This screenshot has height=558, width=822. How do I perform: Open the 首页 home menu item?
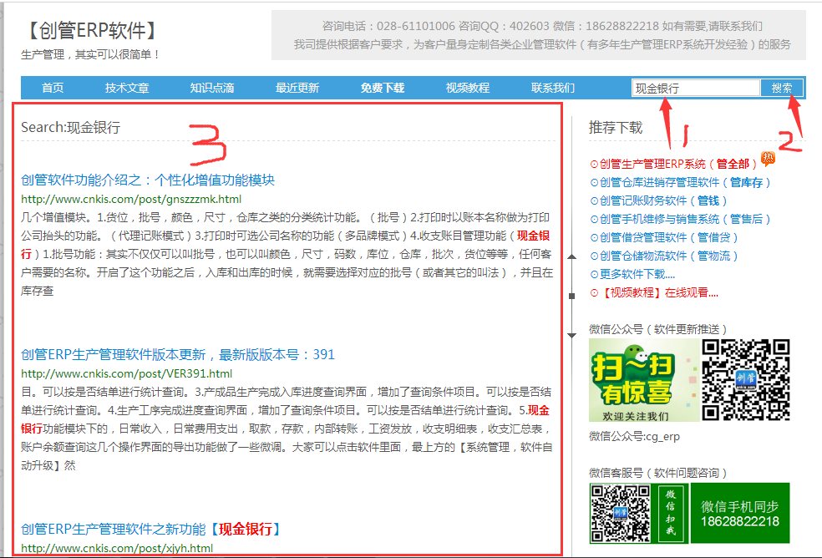click(x=53, y=88)
